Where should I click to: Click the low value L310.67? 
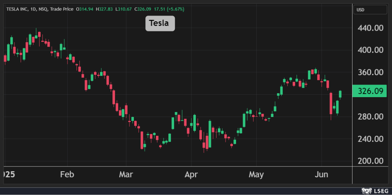point(124,9)
